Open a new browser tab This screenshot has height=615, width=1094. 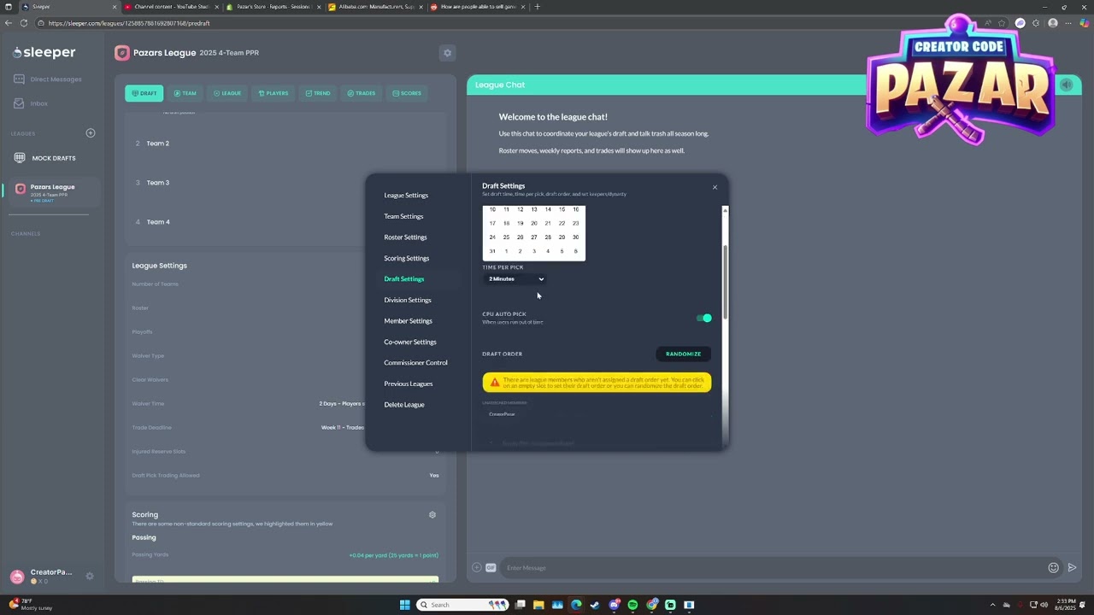click(537, 7)
